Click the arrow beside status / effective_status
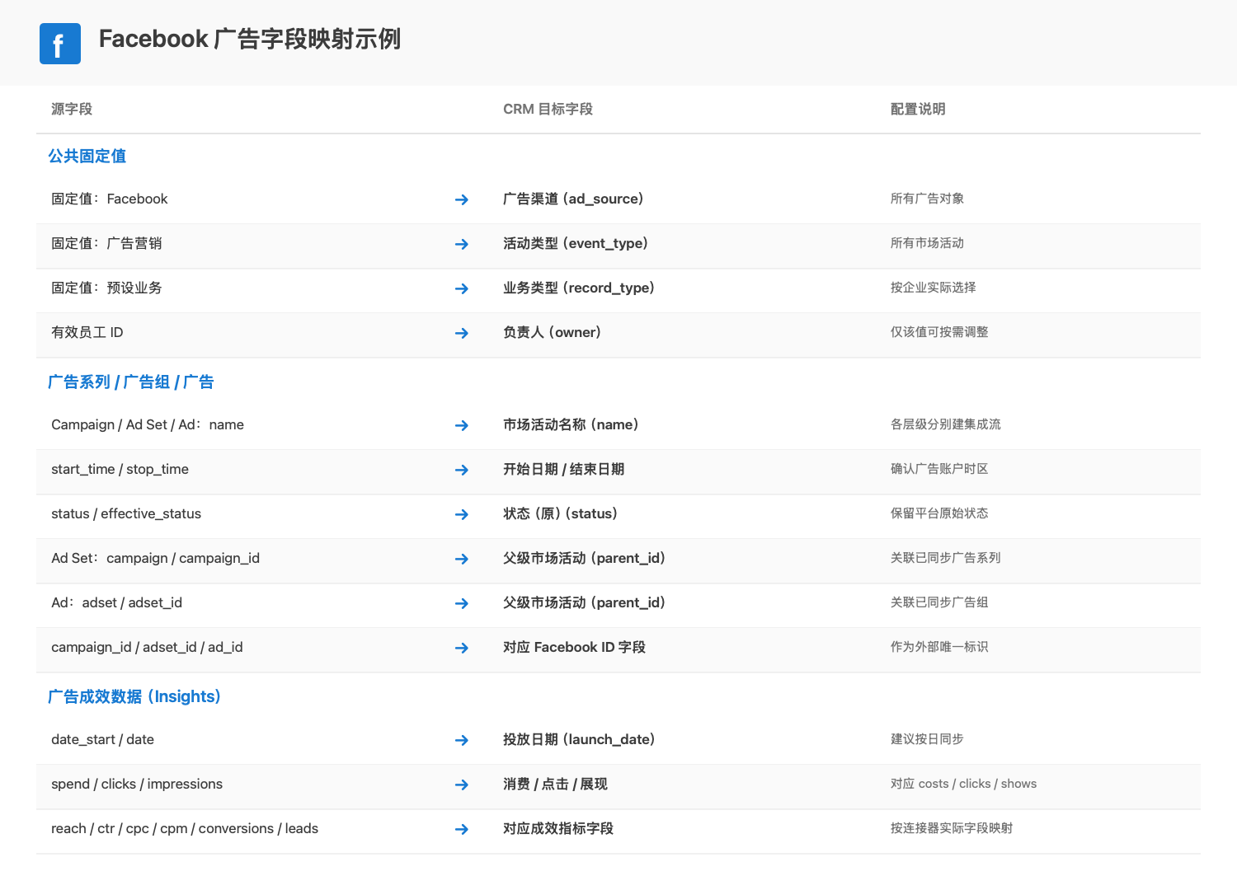This screenshot has height=890, width=1237. point(462,514)
